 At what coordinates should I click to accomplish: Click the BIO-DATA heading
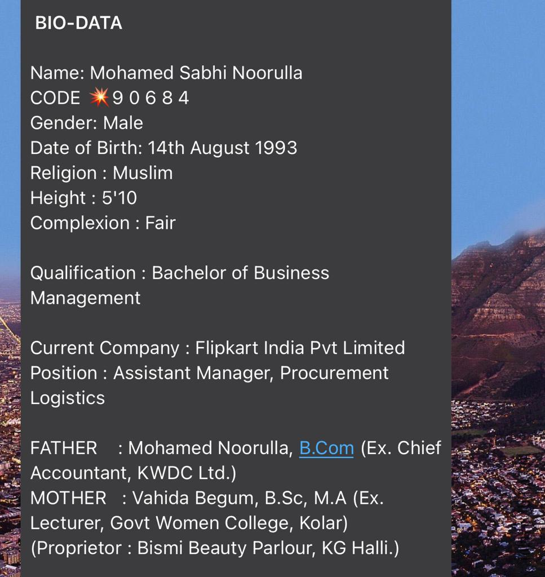point(78,23)
